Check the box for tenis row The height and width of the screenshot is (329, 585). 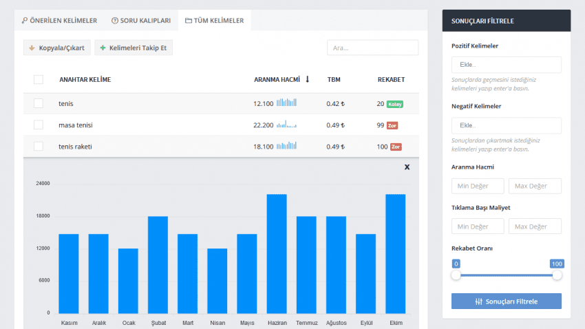point(39,103)
